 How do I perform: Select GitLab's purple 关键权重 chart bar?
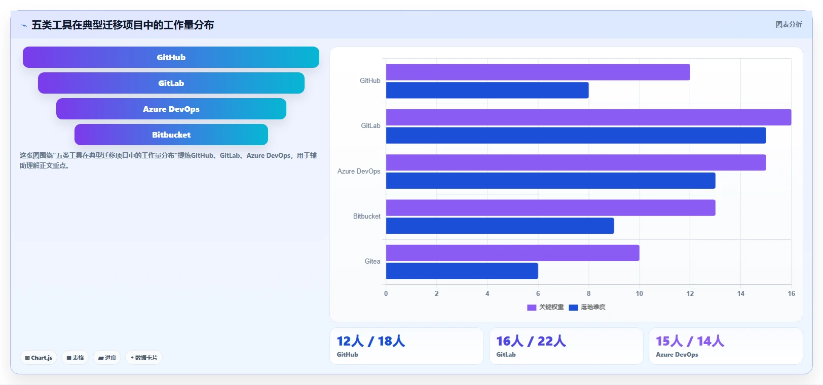(x=588, y=117)
